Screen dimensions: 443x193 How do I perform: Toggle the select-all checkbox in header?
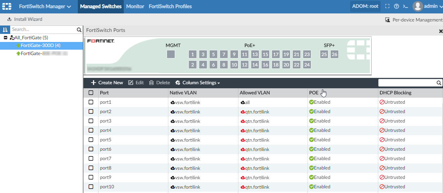coord(91,93)
